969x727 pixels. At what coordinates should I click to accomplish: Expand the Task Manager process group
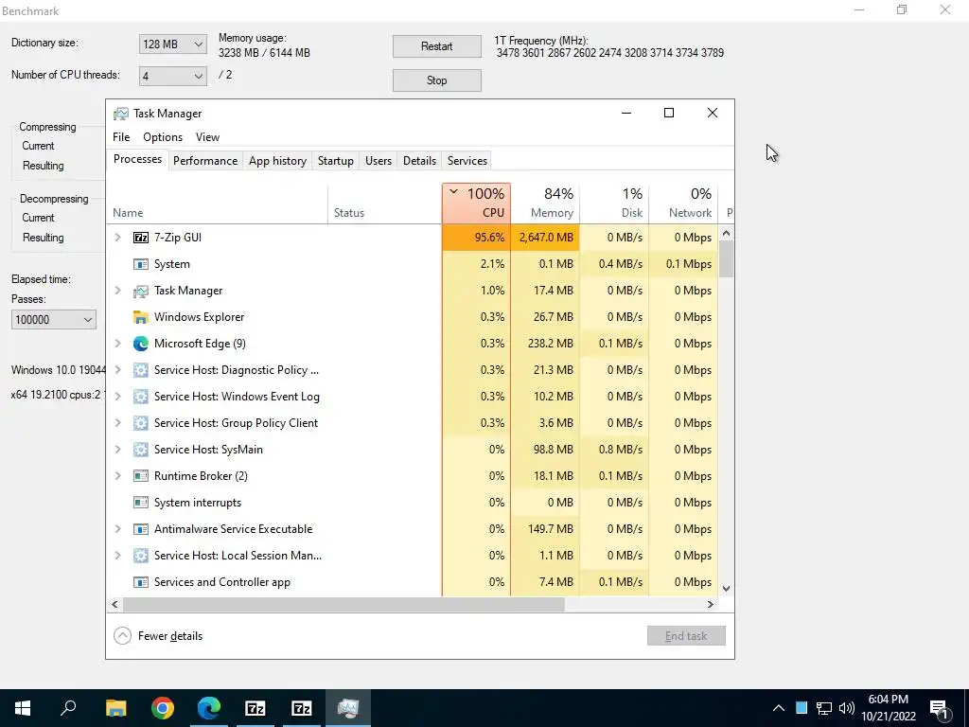pos(117,291)
